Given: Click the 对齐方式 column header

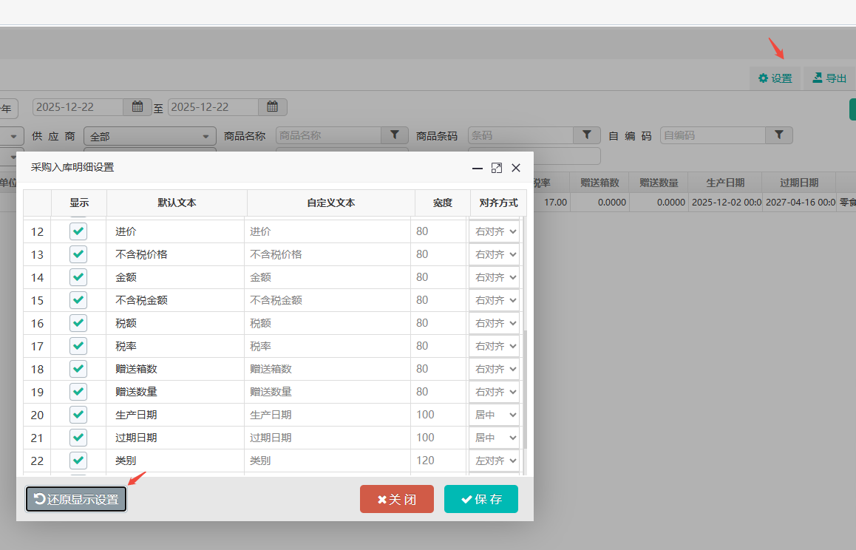Looking at the screenshot, I should coord(498,203).
